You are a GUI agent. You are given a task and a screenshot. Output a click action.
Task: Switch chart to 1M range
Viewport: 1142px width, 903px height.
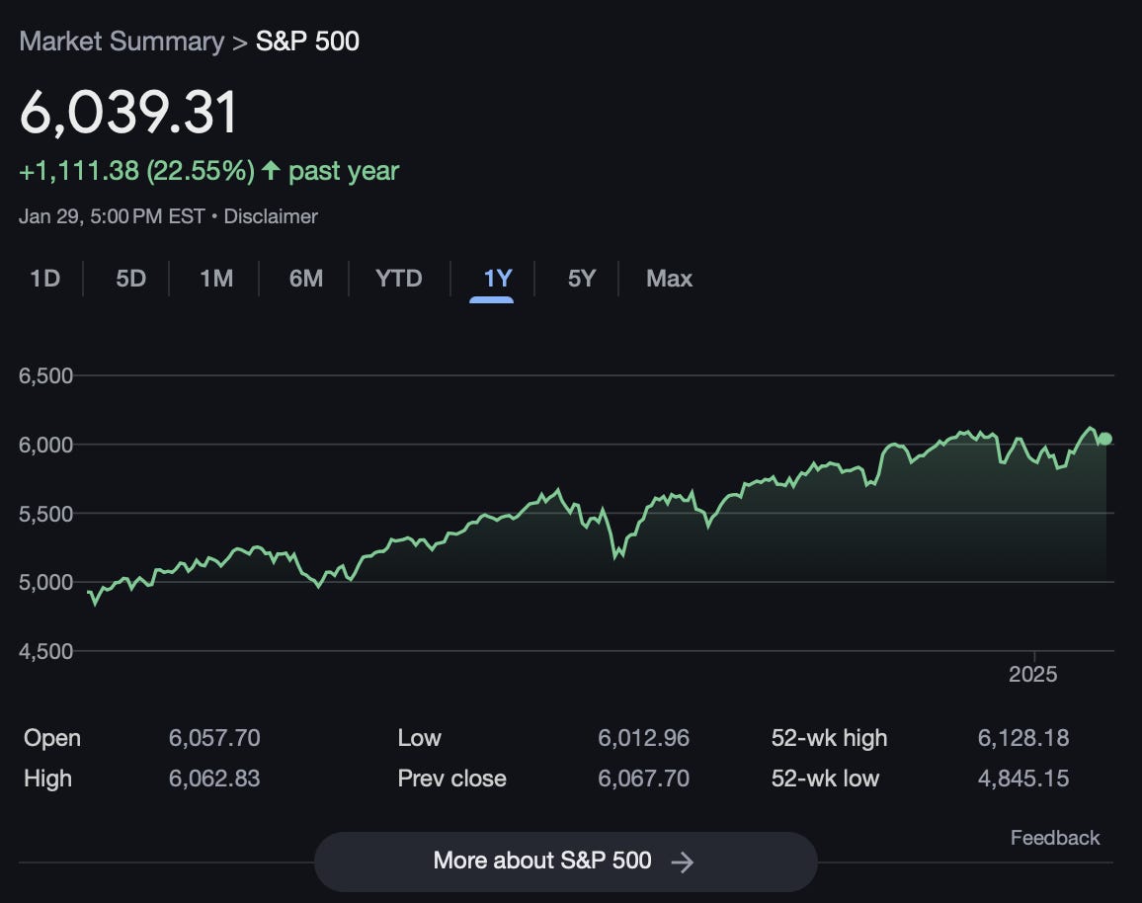(216, 279)
